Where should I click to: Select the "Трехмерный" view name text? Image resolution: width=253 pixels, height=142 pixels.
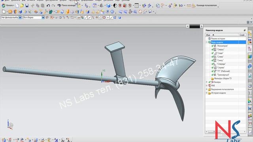223,75
